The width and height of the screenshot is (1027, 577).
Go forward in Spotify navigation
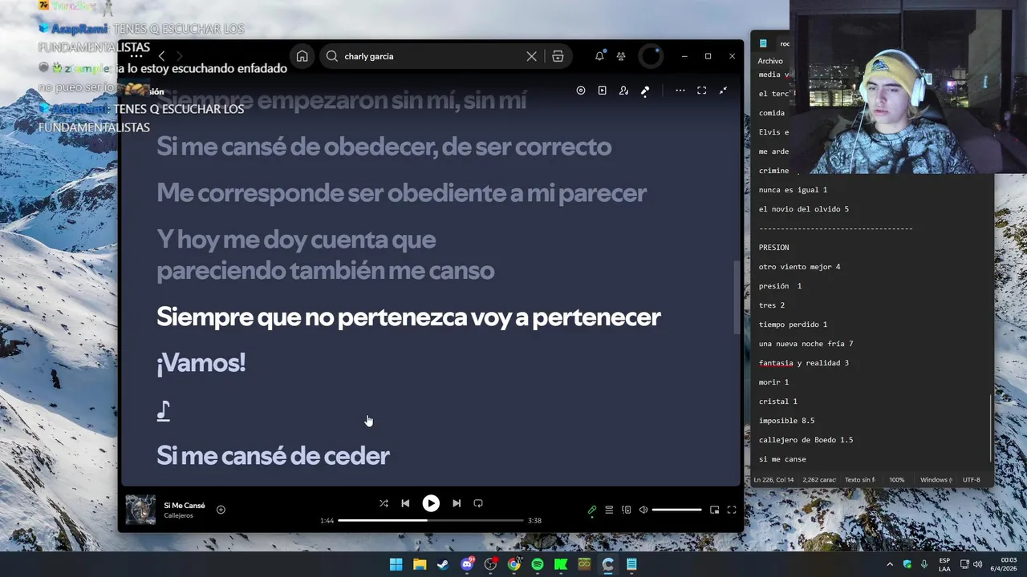179,56
